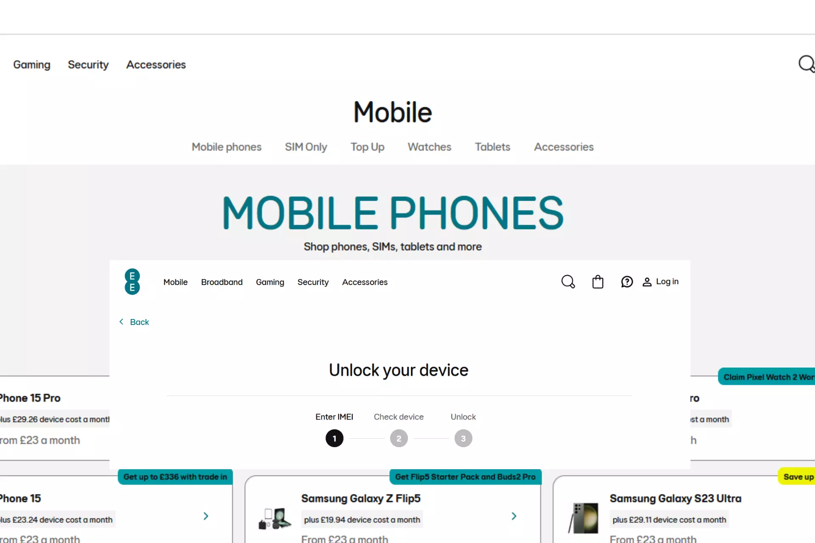Click step 2 circle in IMEI stepper
Image resolution: width=815 pixels, height=543 pixels.
pos(399,437)
